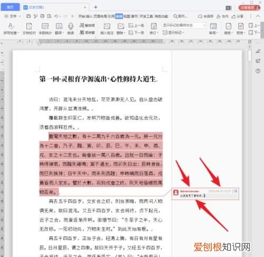
Task: Open the review pane tool (审阅)
Action: point(213,28)
